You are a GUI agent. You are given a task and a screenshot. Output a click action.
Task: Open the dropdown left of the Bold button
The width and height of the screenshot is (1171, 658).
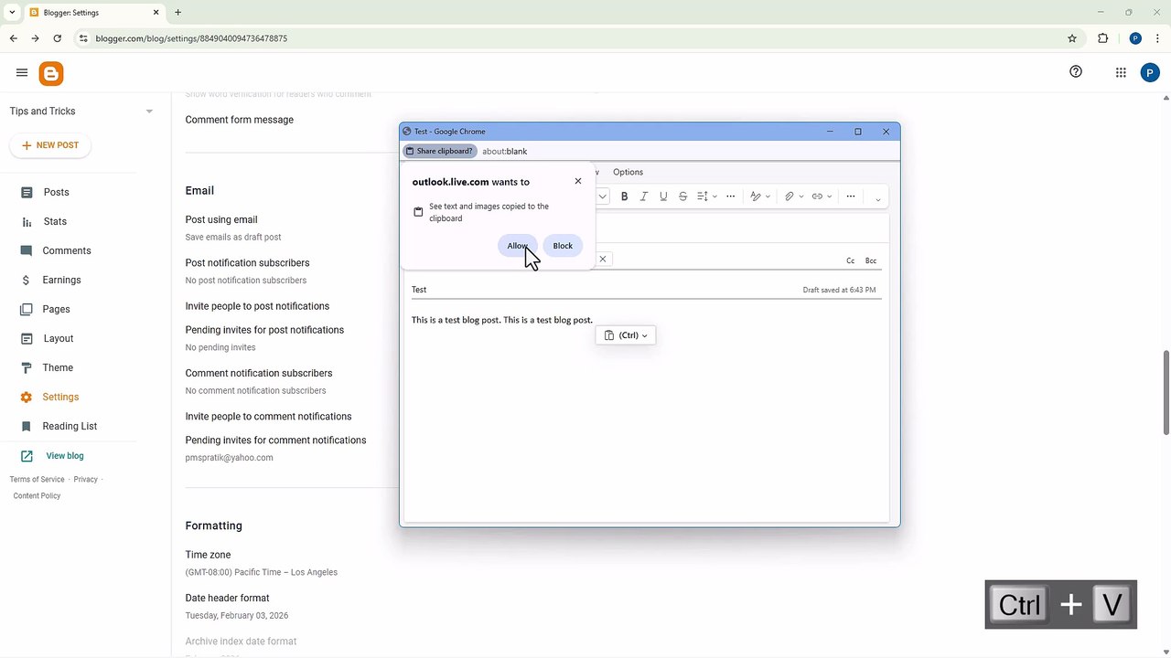tap(603, 196)
